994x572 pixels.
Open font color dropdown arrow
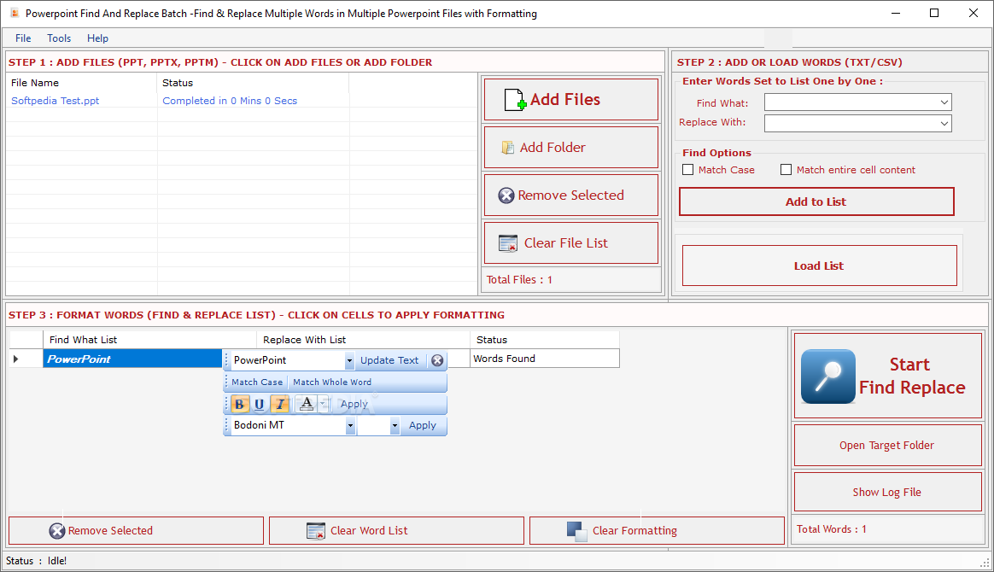(323, 404)
